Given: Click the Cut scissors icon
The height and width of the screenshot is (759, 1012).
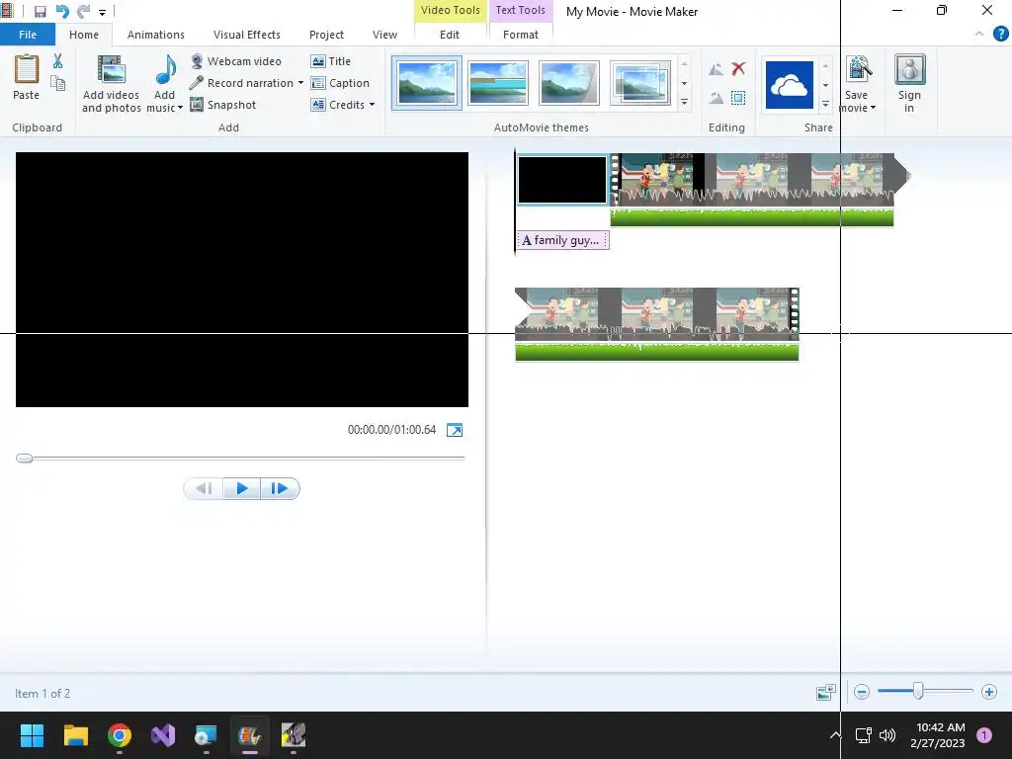Looking at the screenshot, I should pyautogui.click(x=58, y=61).
